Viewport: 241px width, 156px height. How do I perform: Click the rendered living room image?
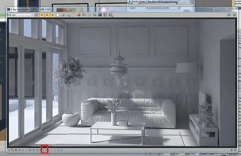click(x=122, y=83)
